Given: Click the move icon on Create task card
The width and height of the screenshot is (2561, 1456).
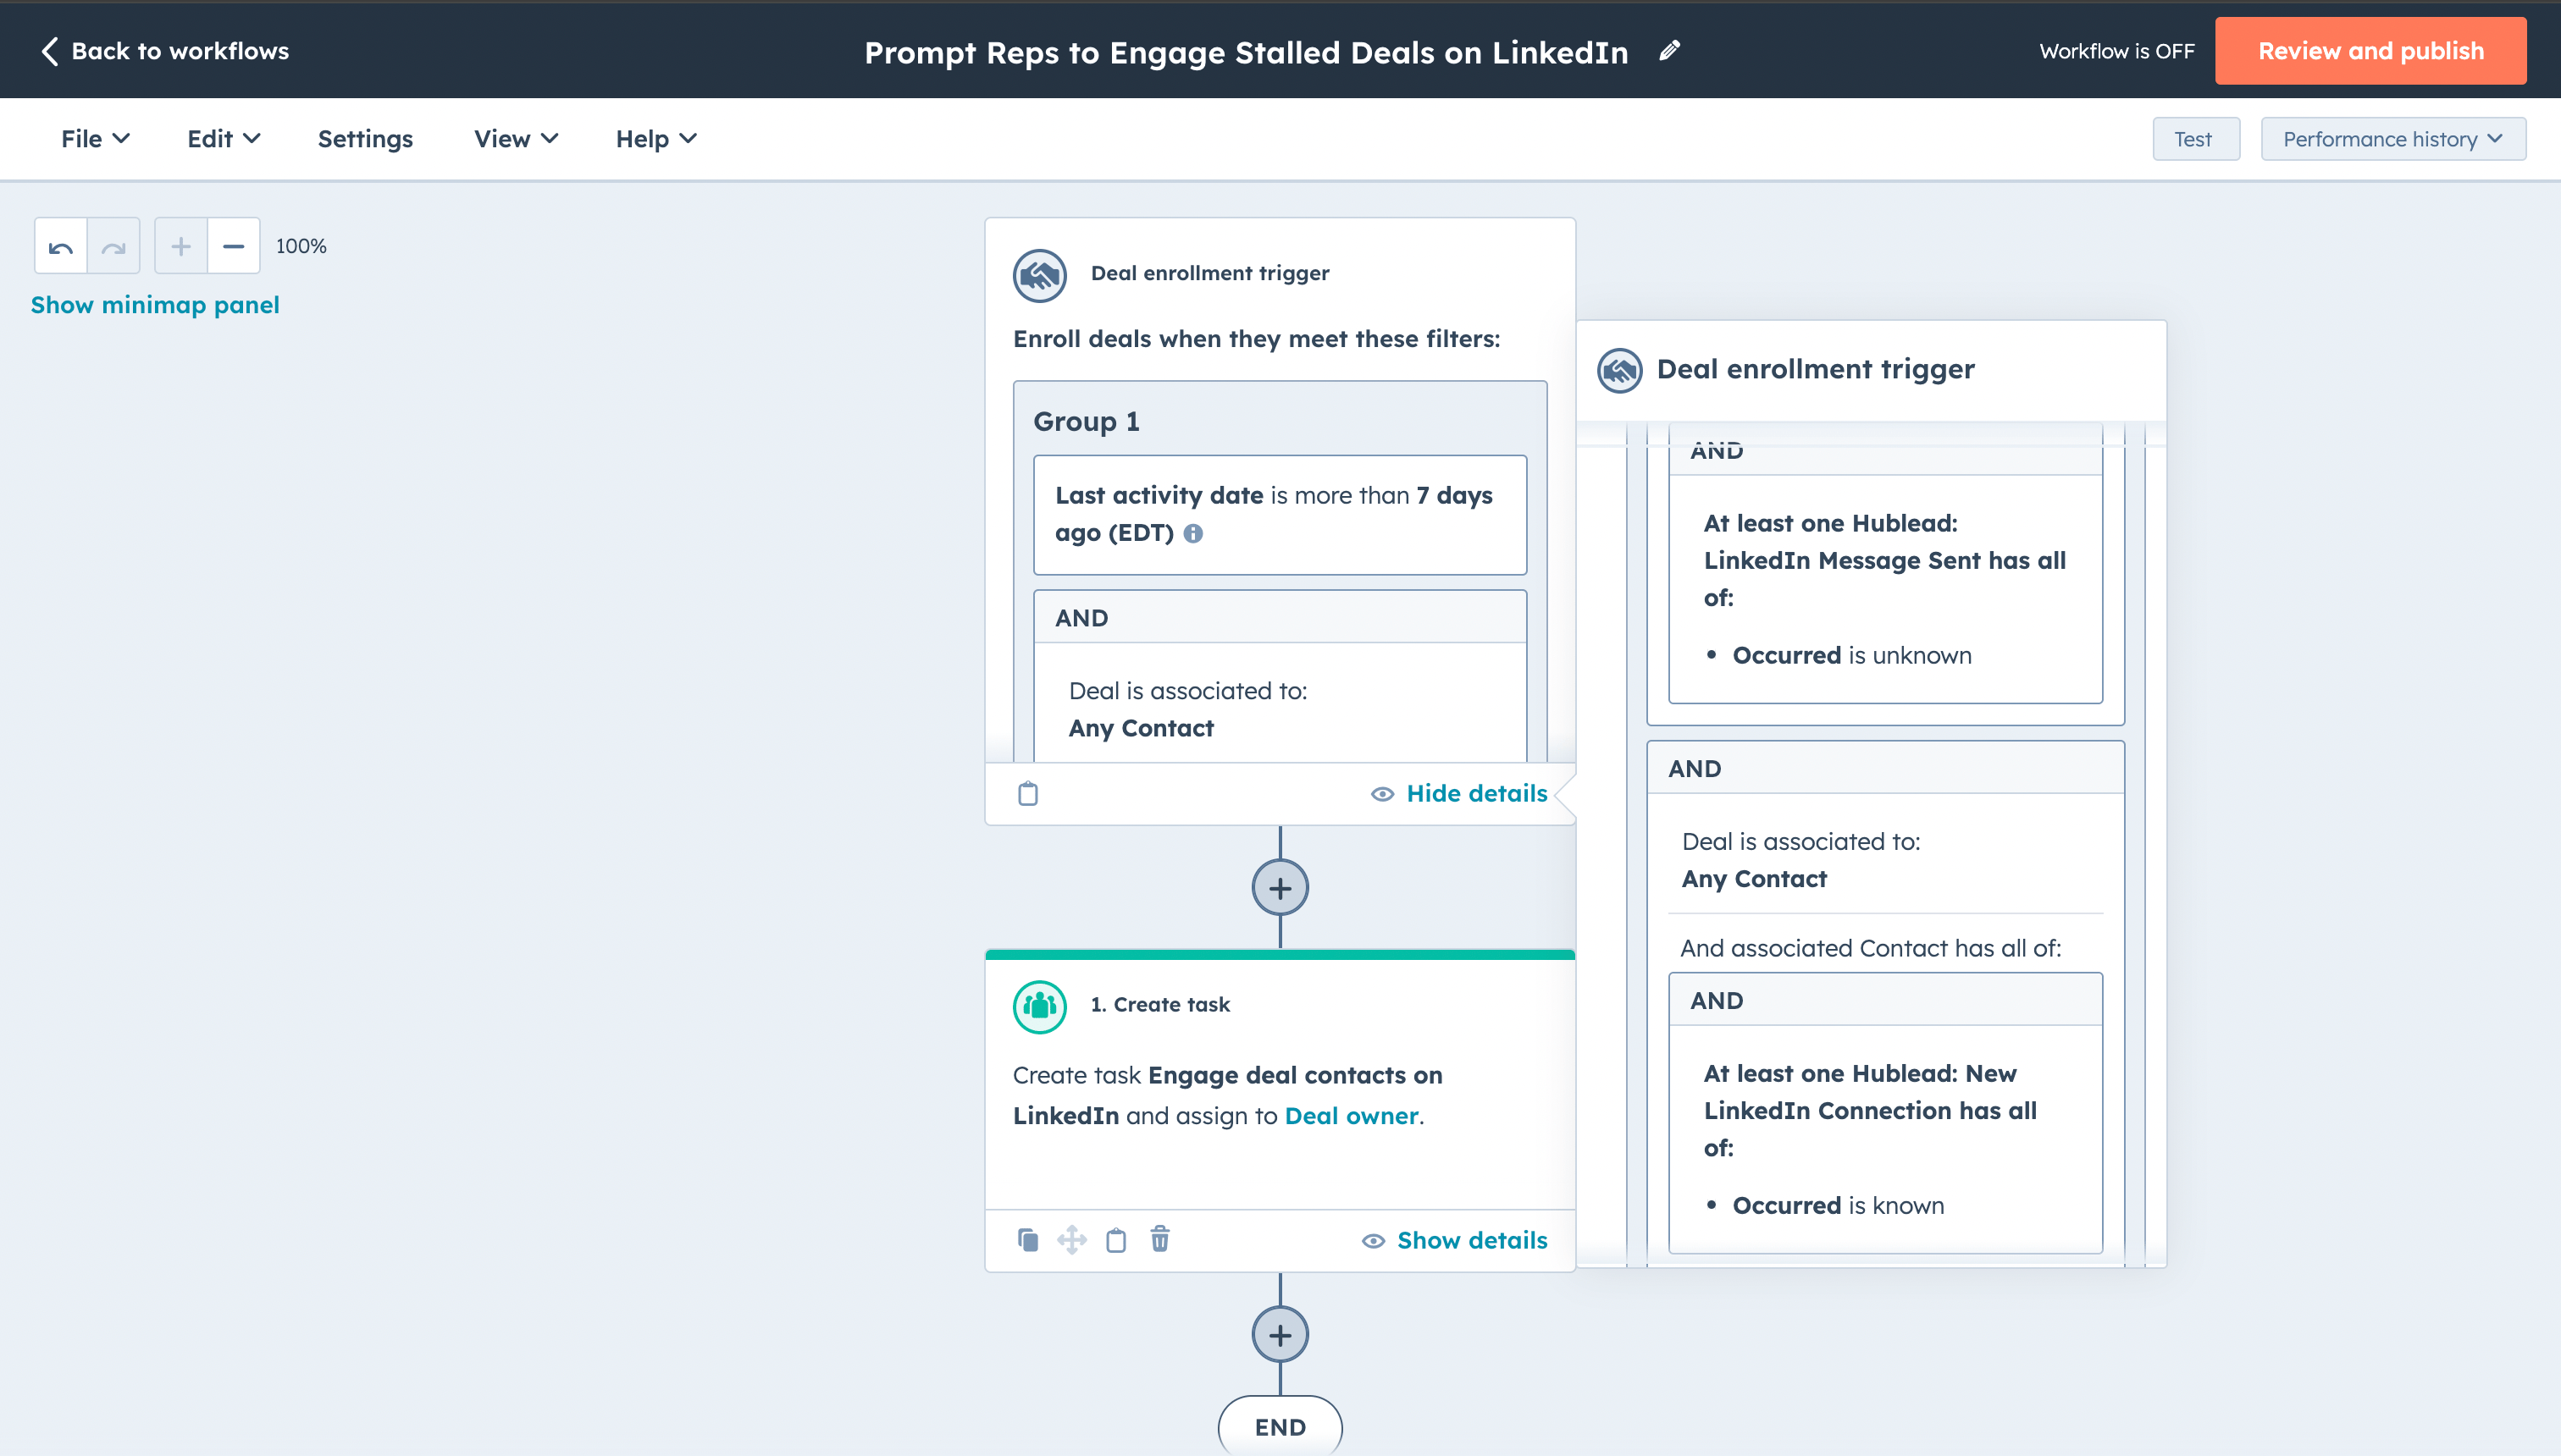Looking at the screenshot, I should [1071, 1240].
